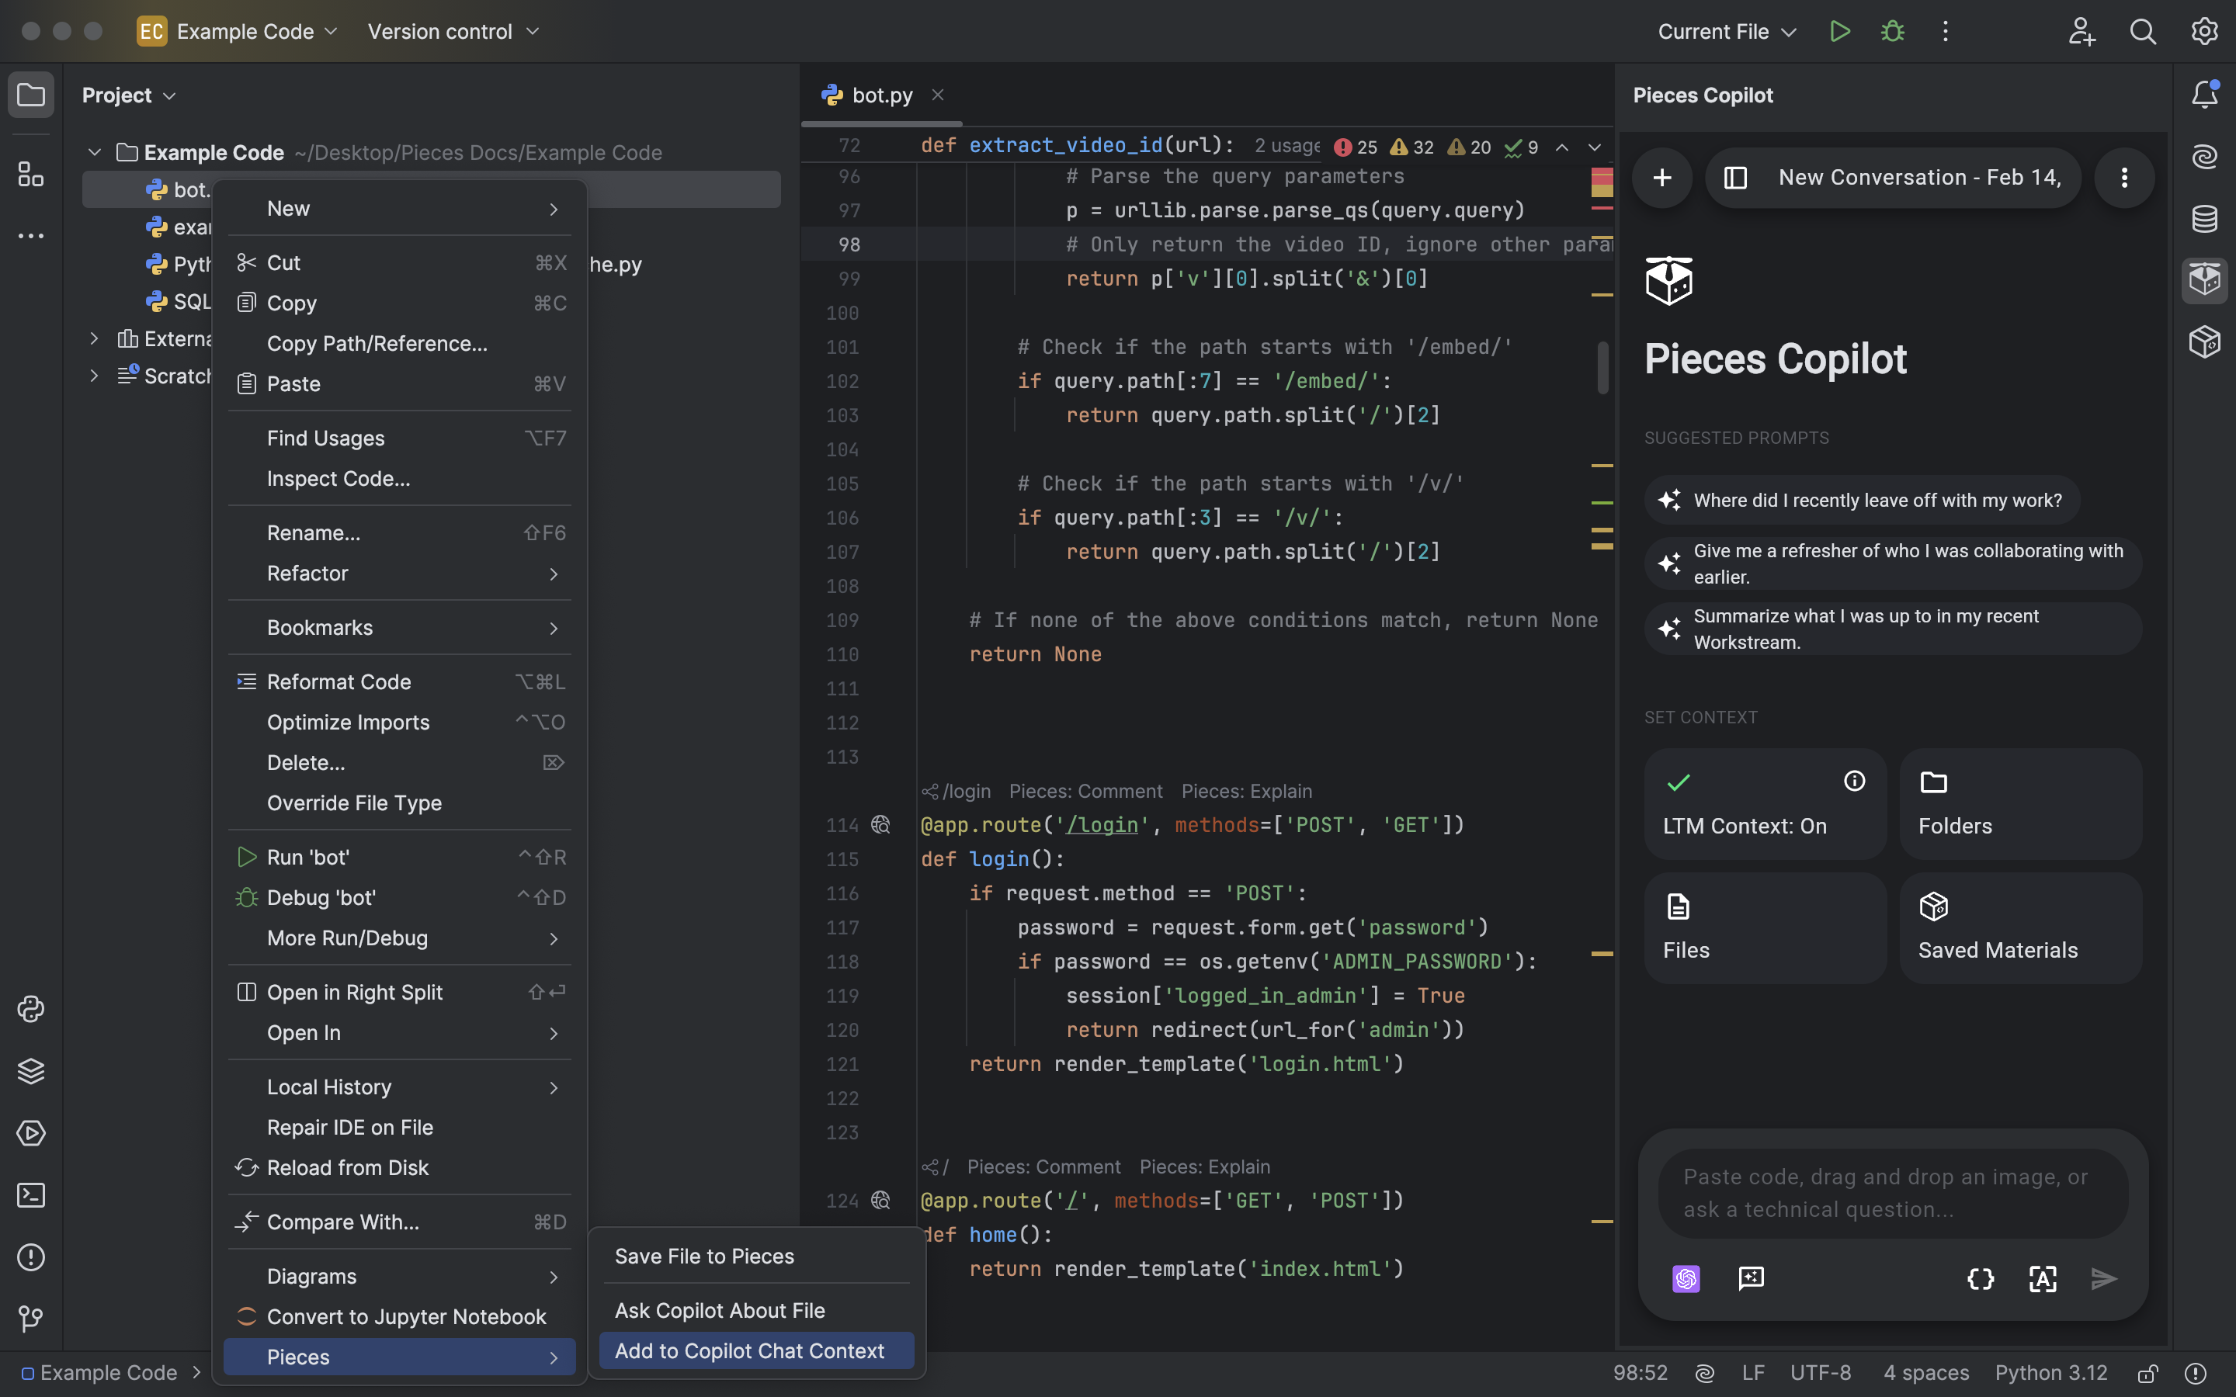Show LTM Context info icon
Image resolution: width=2236 pixels, height=1397 pixels.
(1854, 781)
